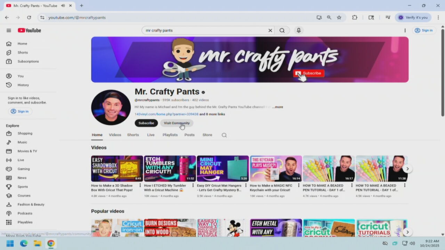This screenshot has width=445, height=250.
Task: Open the 143vinyl.com partner link
Action: coord(166,114)
